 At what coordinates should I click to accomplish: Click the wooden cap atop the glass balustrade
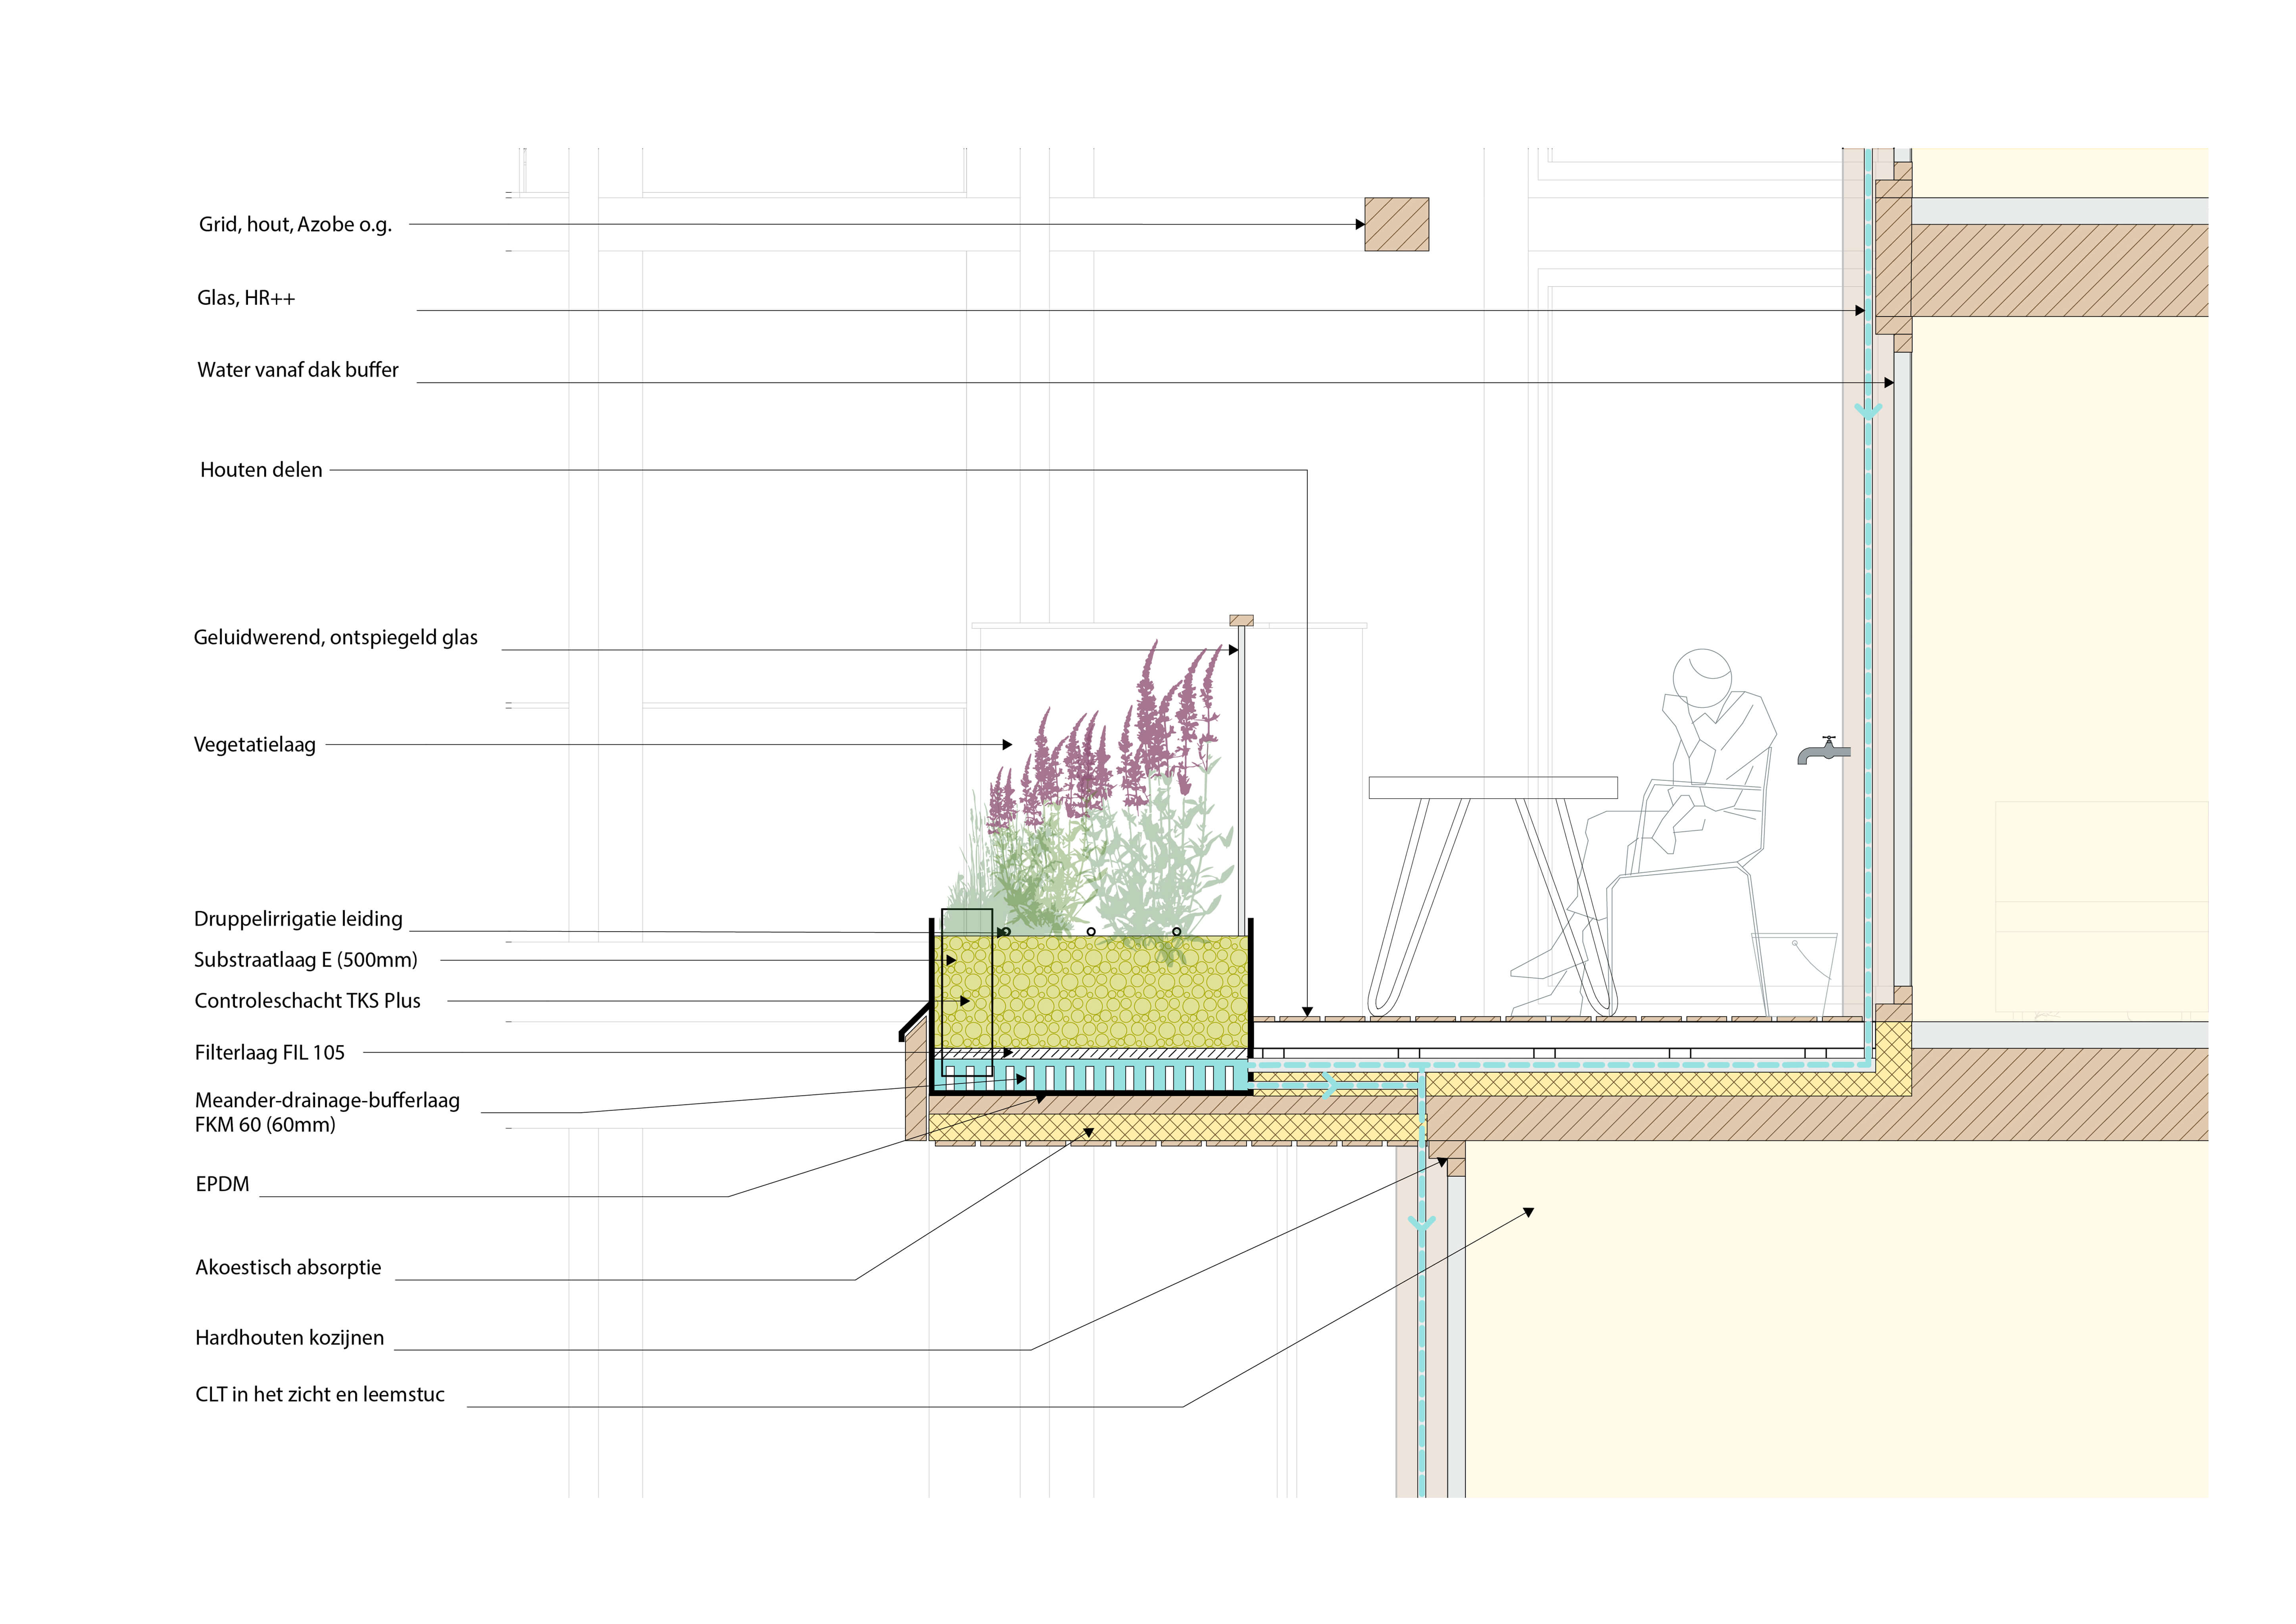tap(1241, 621)
